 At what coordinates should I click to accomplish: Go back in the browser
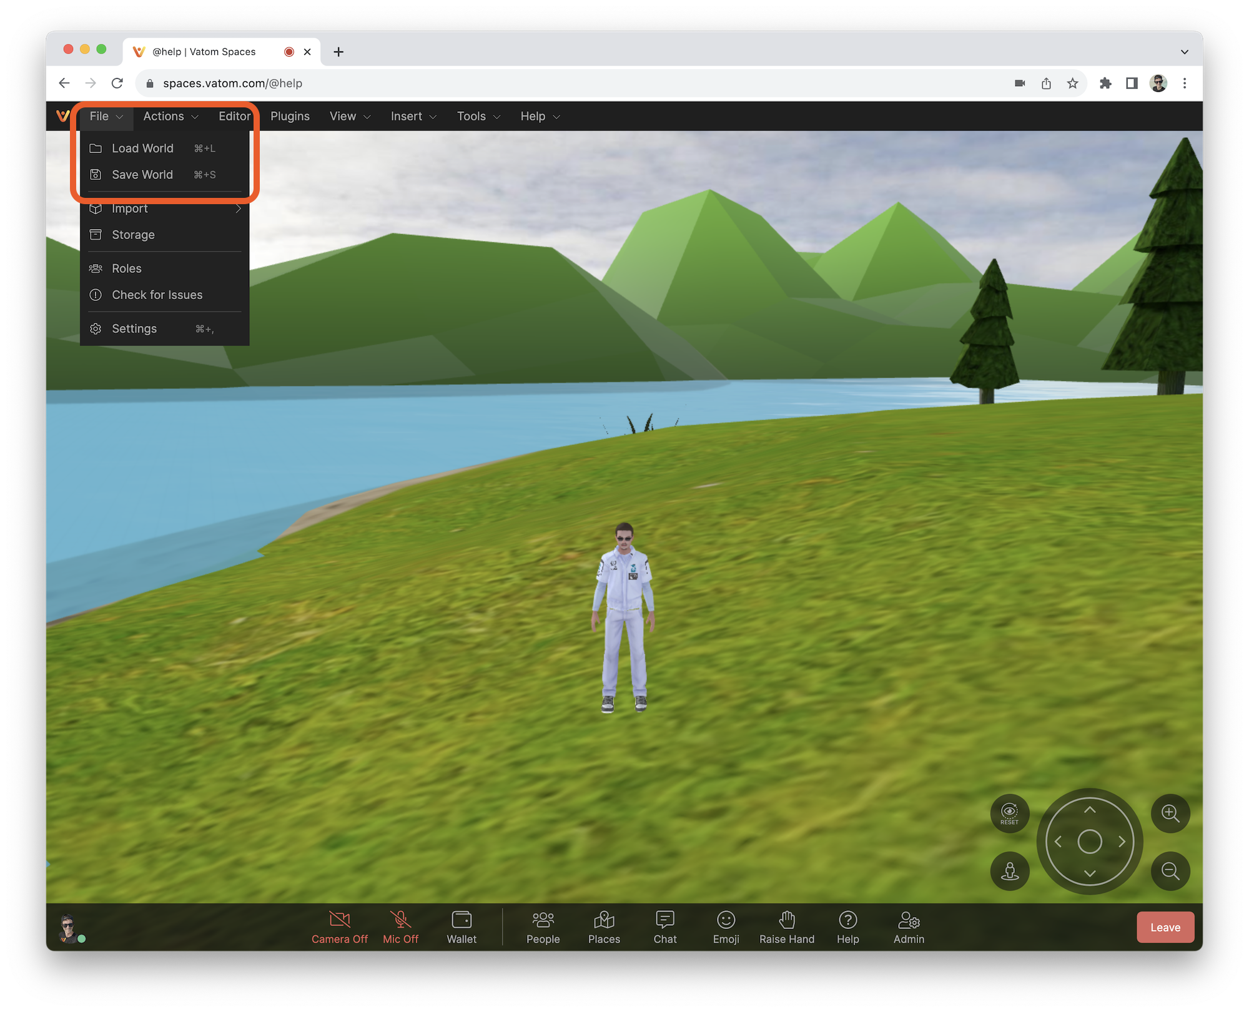(x=64, y=83)
